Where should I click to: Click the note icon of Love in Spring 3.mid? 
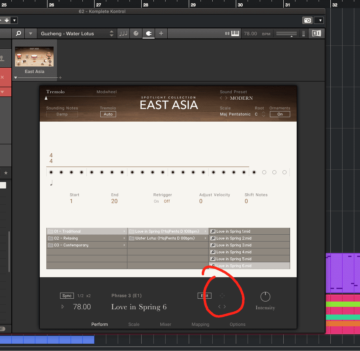213,245
